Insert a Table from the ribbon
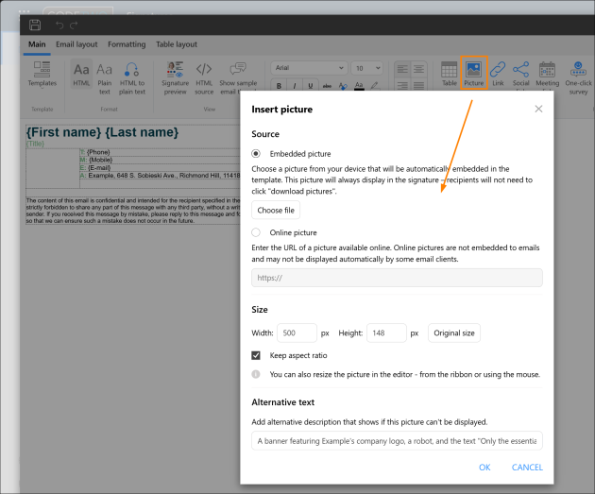Screen dimensions: 595x494 [x=450, y=74]
